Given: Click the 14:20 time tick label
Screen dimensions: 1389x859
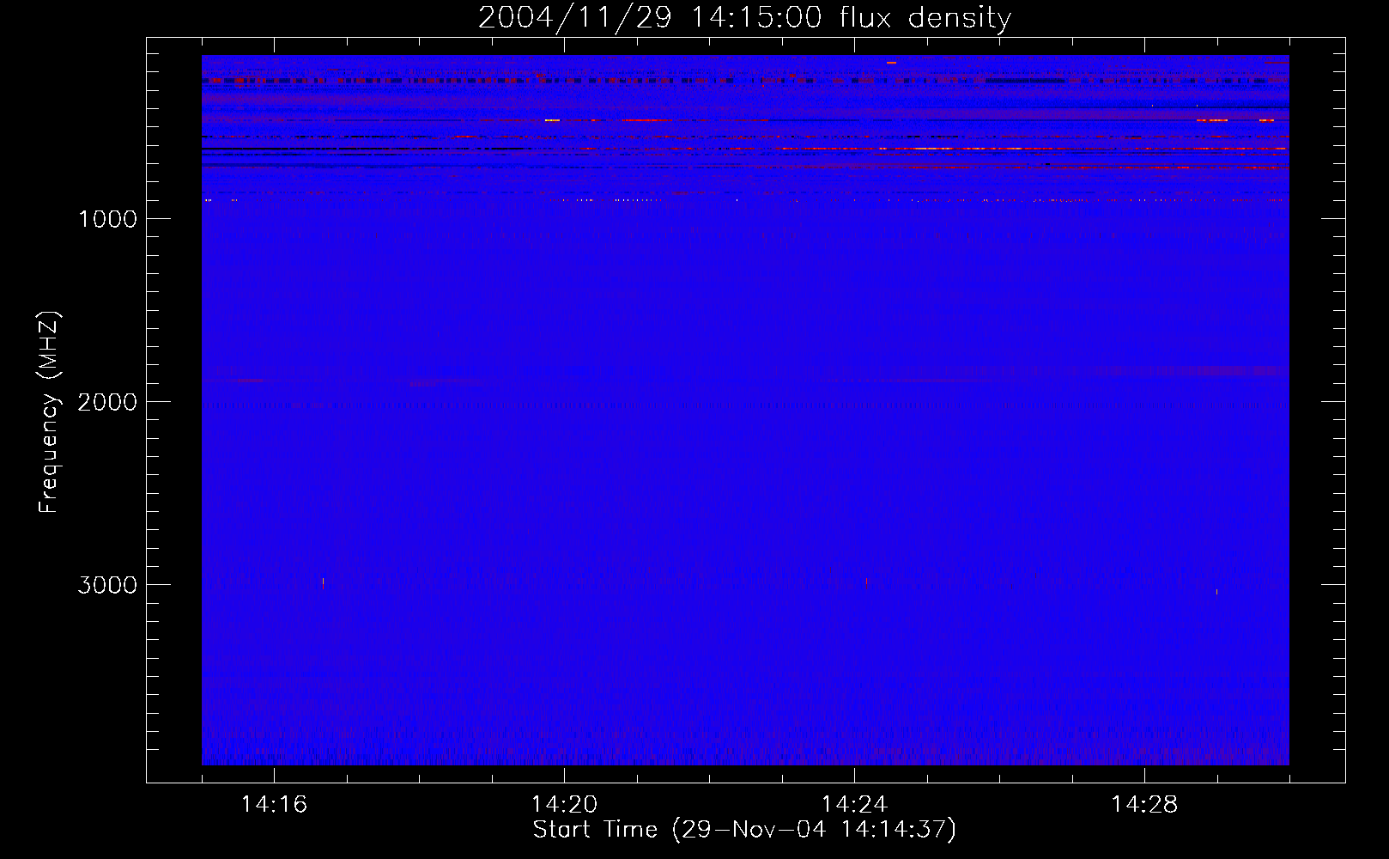Looking at the screenshot, I should pyautogui.click(x=564, y=805).
